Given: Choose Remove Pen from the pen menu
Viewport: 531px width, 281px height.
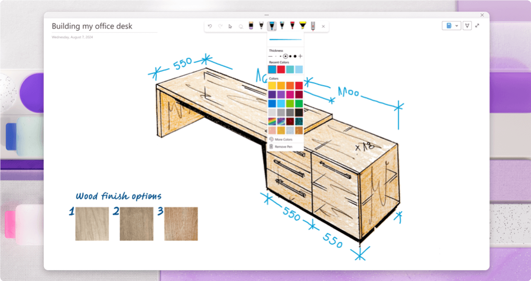Looking at the screenshot, I should [283, 147].
